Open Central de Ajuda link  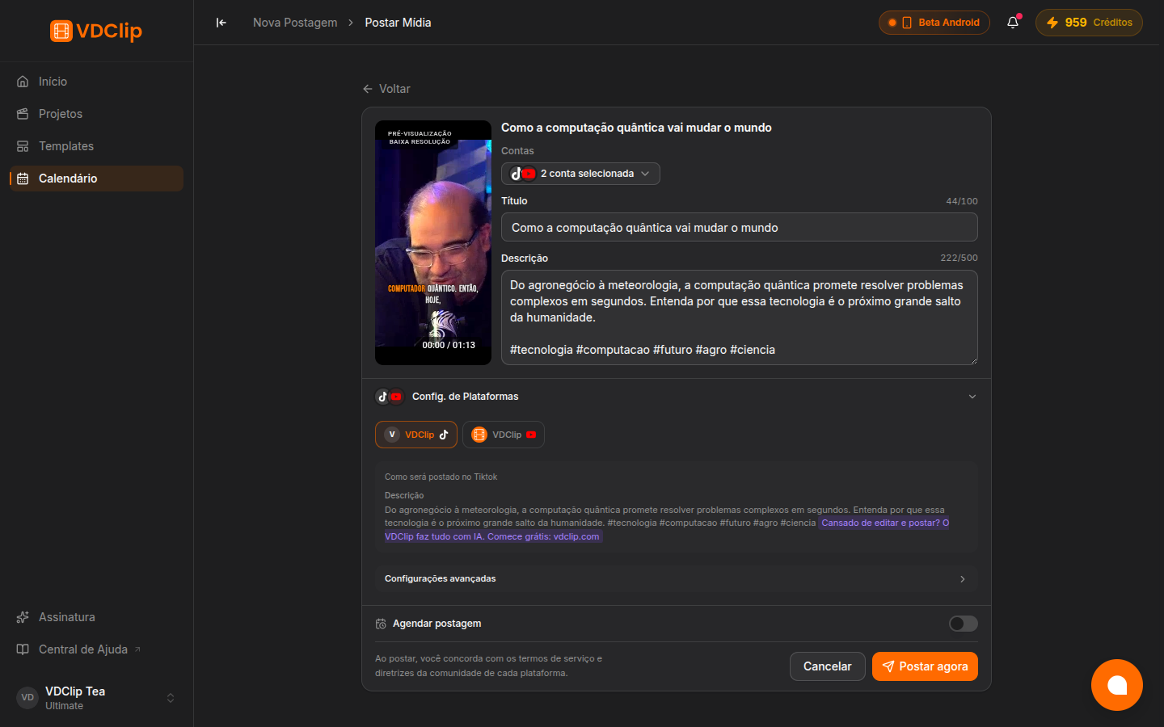click(83, 649)
